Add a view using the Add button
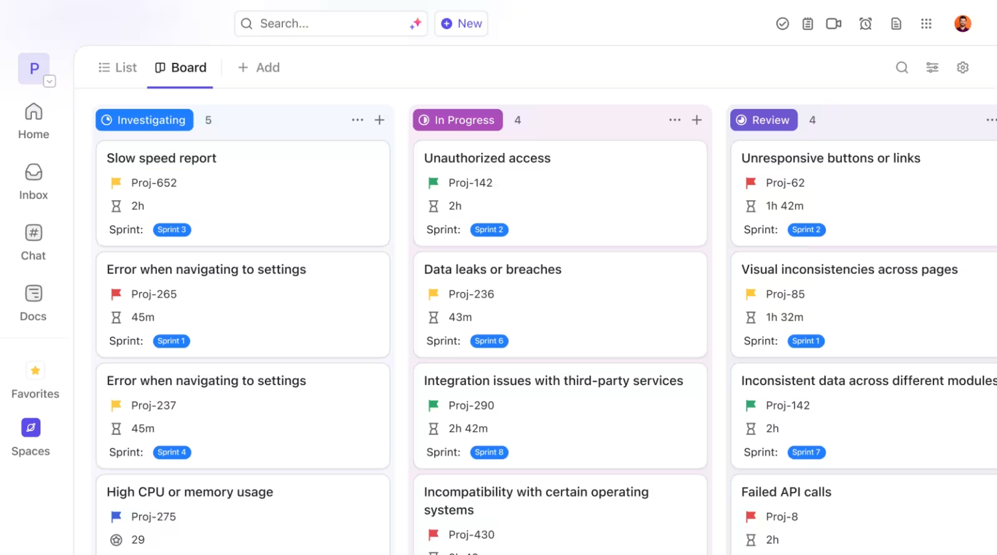 [259, 67]
